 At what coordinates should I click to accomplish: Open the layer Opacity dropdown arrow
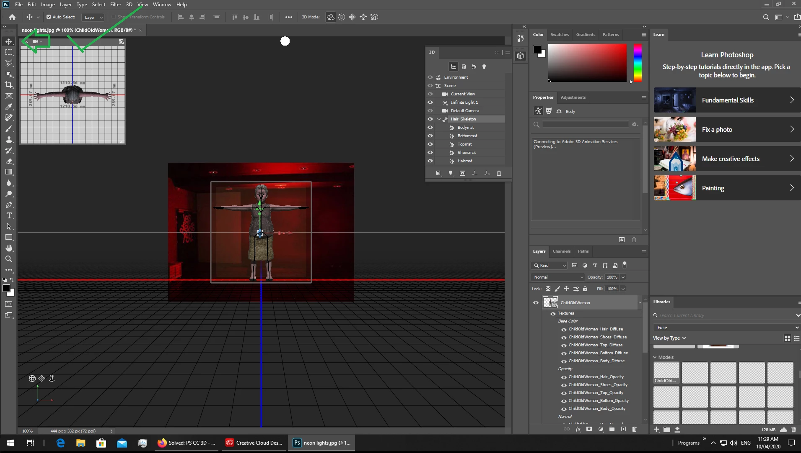tap(623, 277)
